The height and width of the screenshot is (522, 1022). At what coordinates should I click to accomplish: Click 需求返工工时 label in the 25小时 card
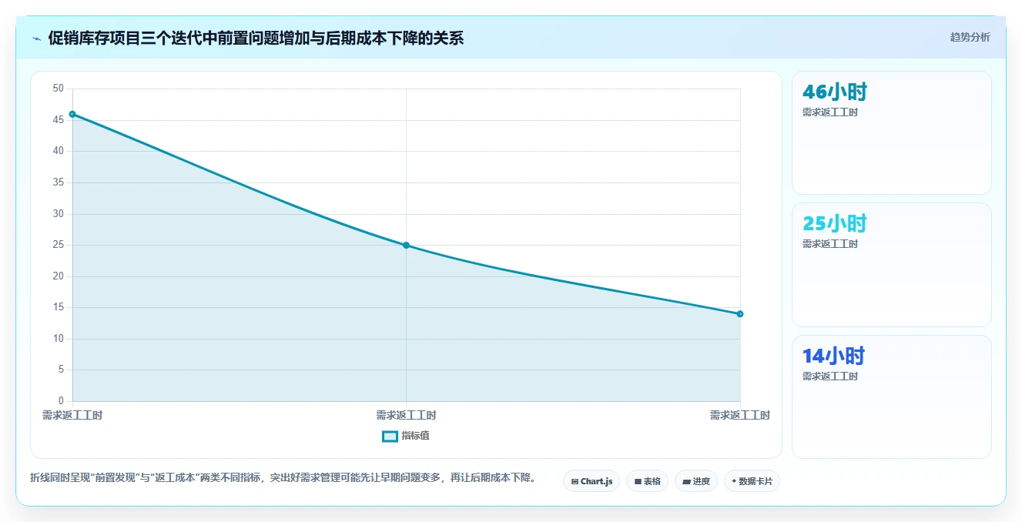coord(830,244)
